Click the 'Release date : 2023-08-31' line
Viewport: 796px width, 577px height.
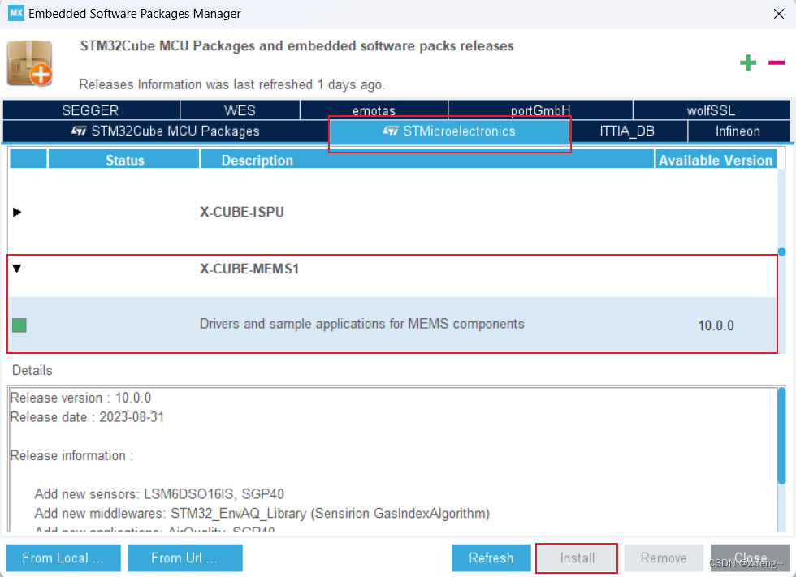coord(88,417)
